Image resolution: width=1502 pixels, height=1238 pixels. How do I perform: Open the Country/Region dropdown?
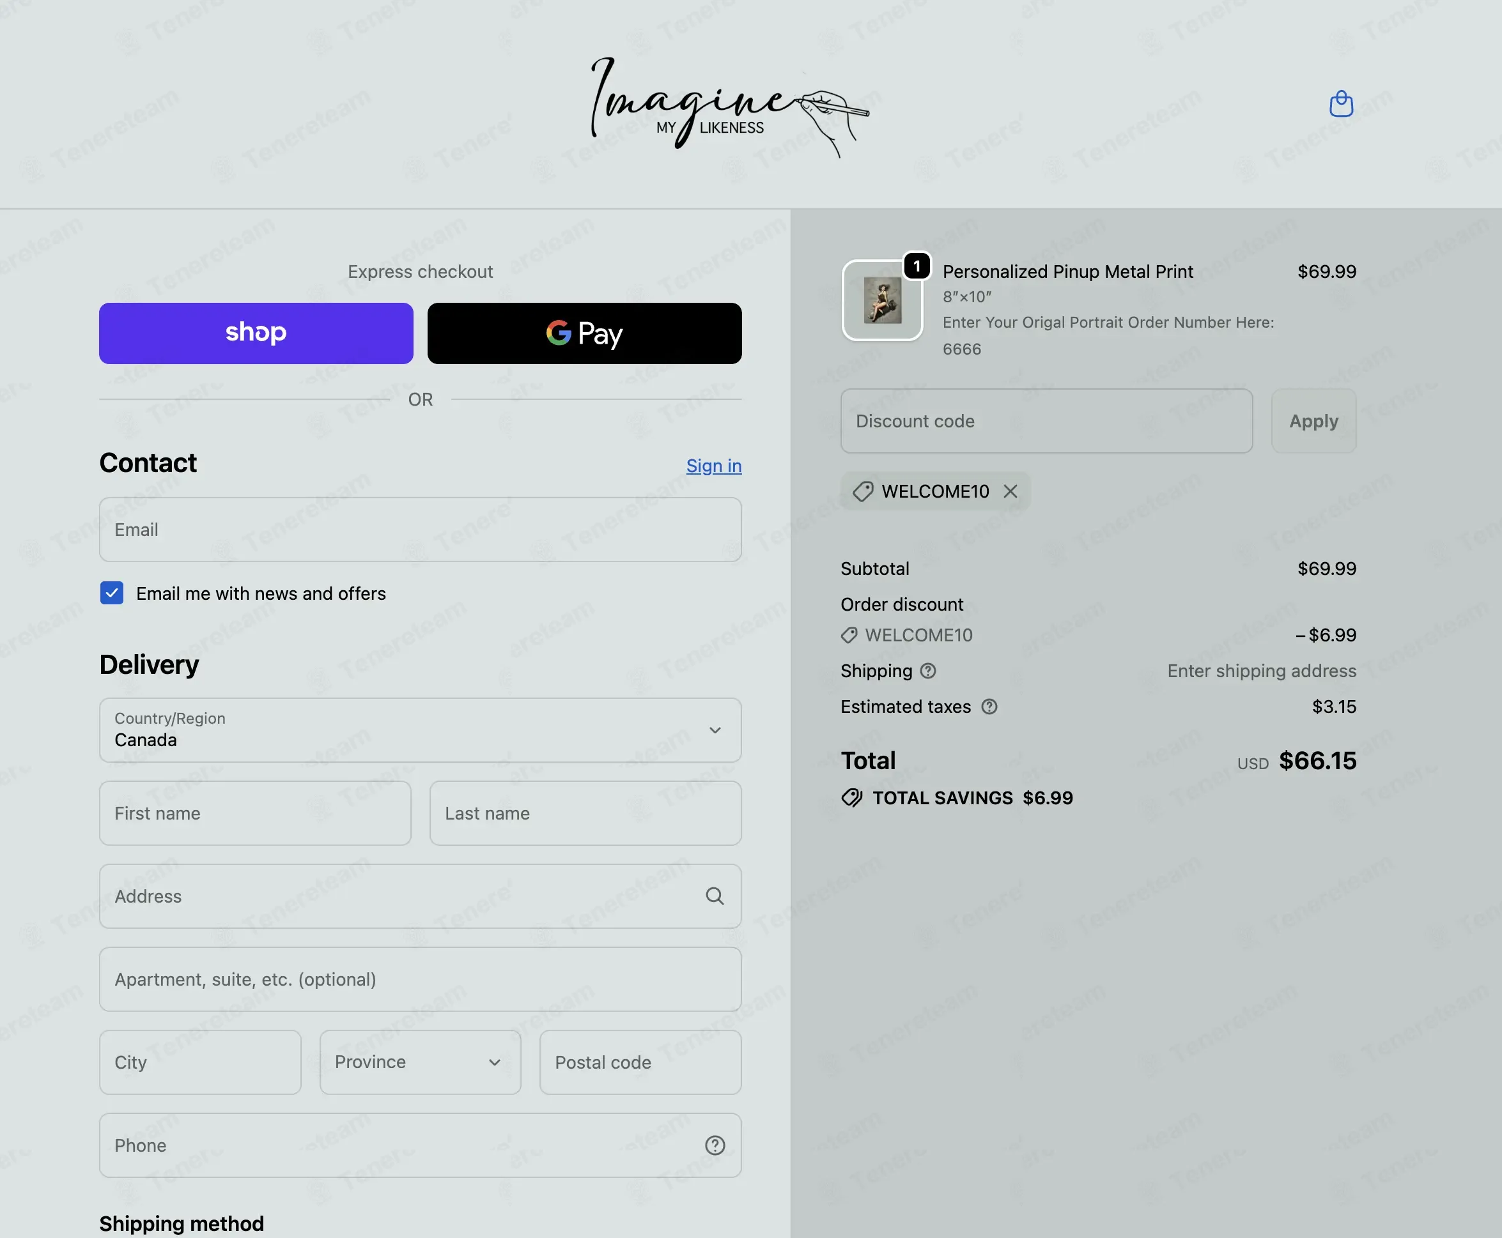[421, 730]
